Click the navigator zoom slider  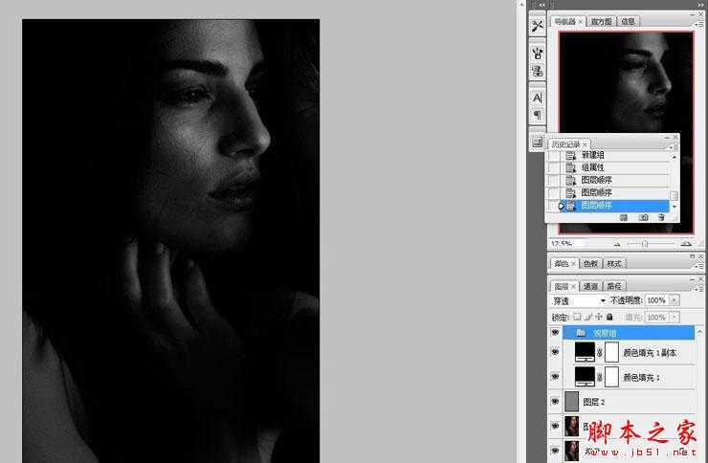click(x=644, y=244)
